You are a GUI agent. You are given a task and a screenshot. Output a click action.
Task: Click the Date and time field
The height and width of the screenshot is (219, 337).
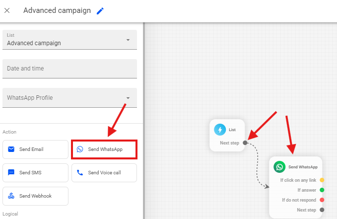69,69
